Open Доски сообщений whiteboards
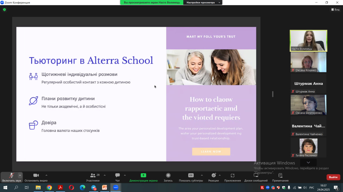Viewport: 343px width, 192px height. click(256, 178)
